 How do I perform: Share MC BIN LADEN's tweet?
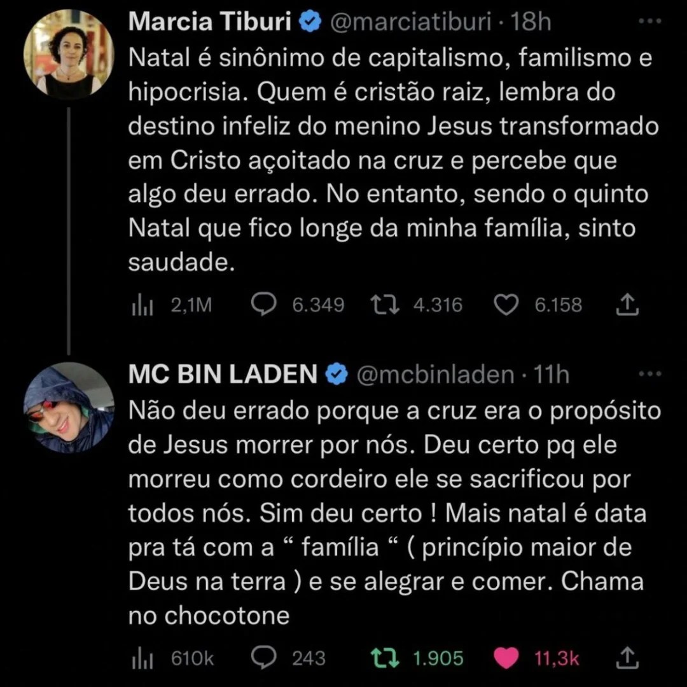click(628, 658)
